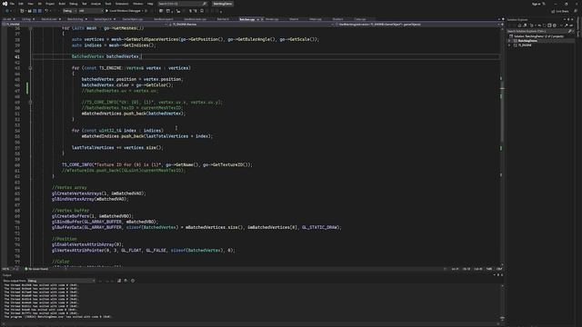Image resolution: width=582 pixels, height=327 pixels.
Task: Click Sign in at top right
Action: pyautogui.click(x=536, y=4)
